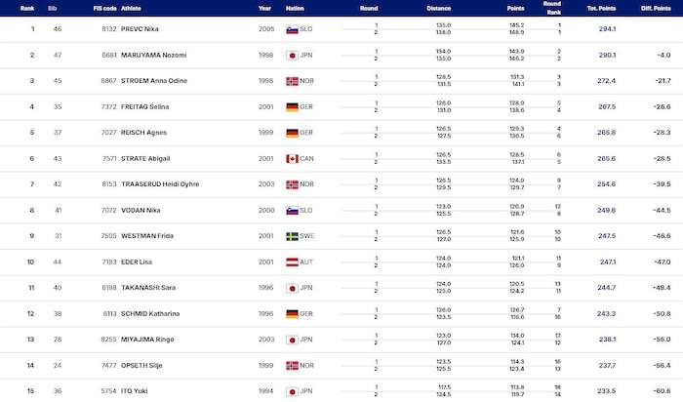Click the Norway flag in OPSETH Silje's row

point(291,363)
